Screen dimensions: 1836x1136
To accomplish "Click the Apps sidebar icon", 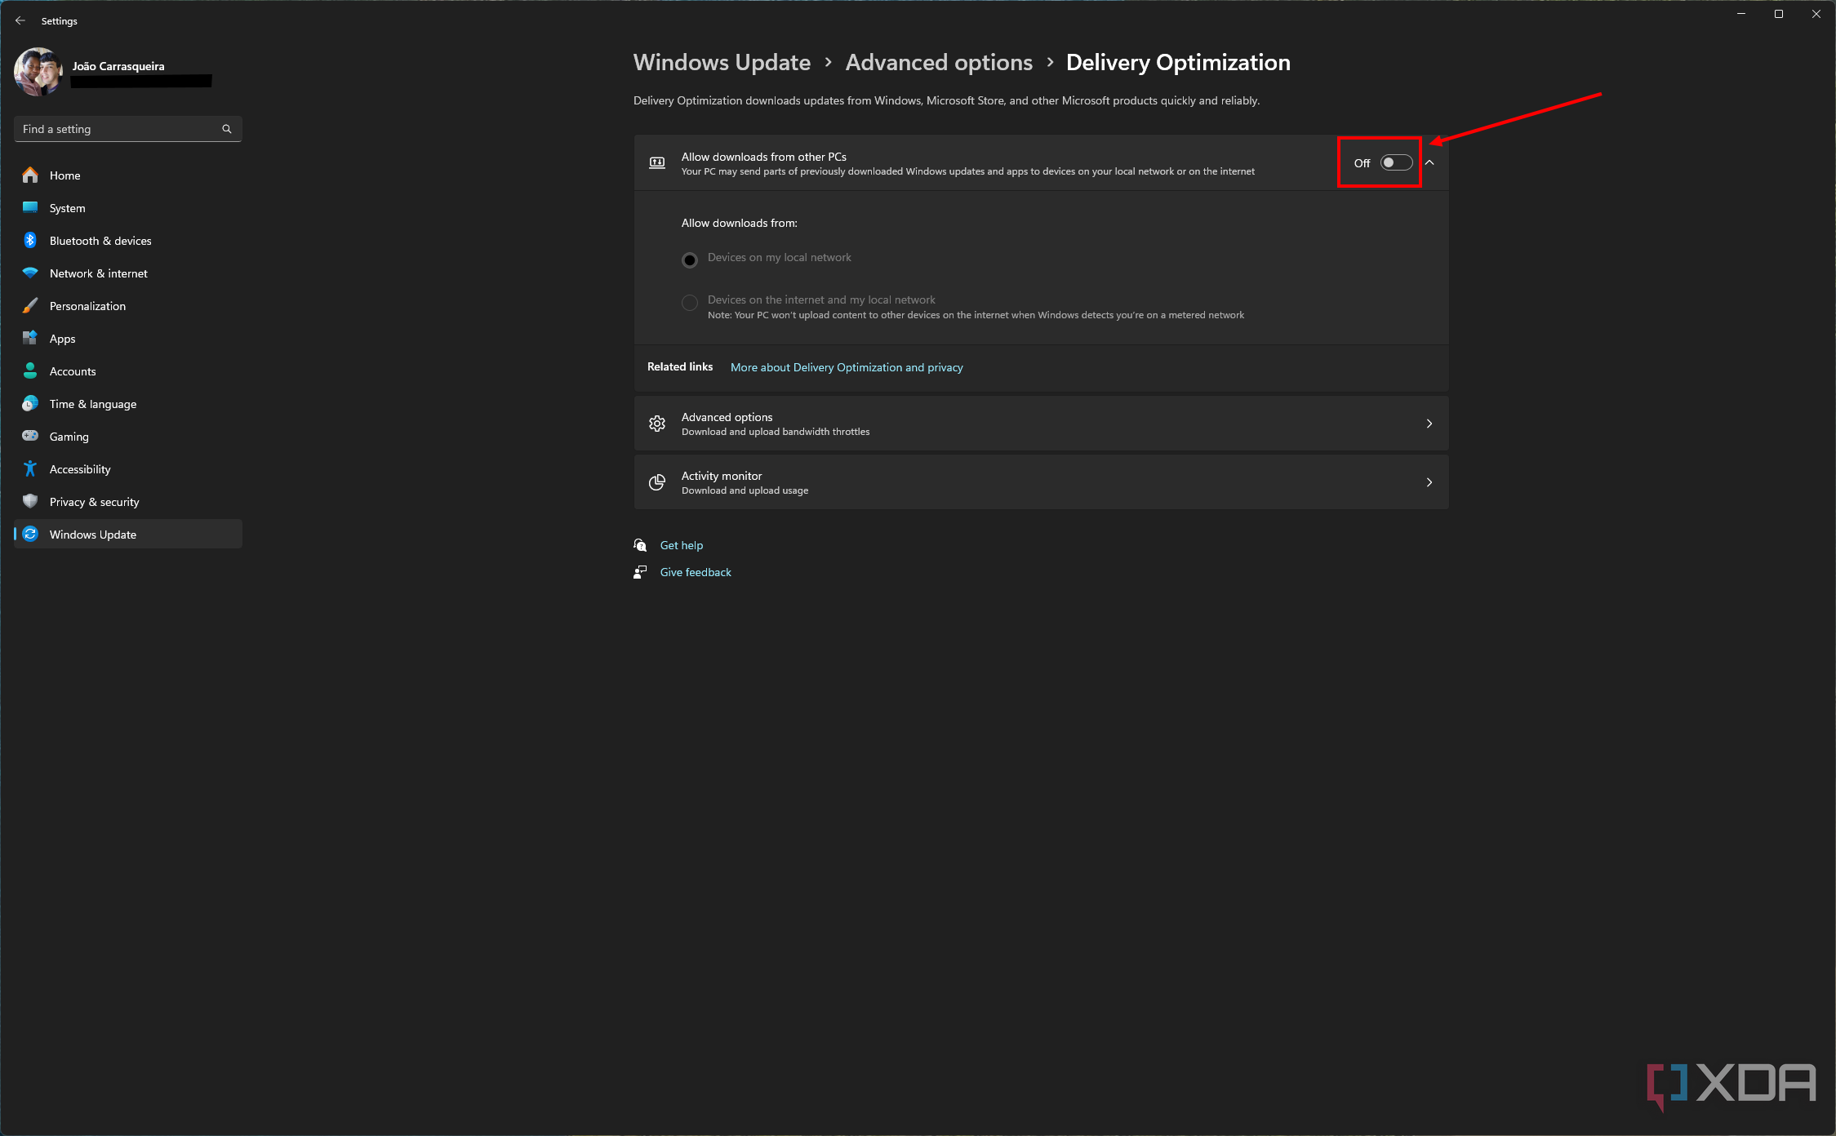I will coord(30,339).
